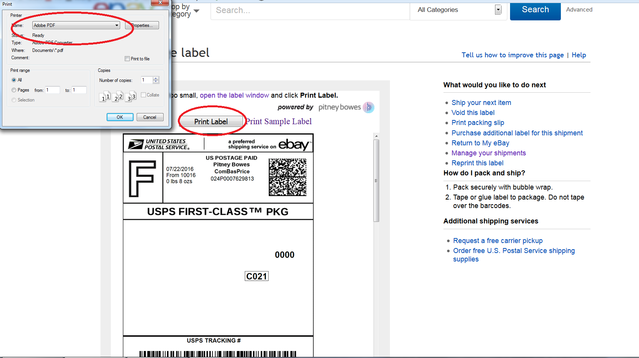Open 'Order free U.S. Postal Service shipping supplies'
639x358 pixels.
coord(514,255)
